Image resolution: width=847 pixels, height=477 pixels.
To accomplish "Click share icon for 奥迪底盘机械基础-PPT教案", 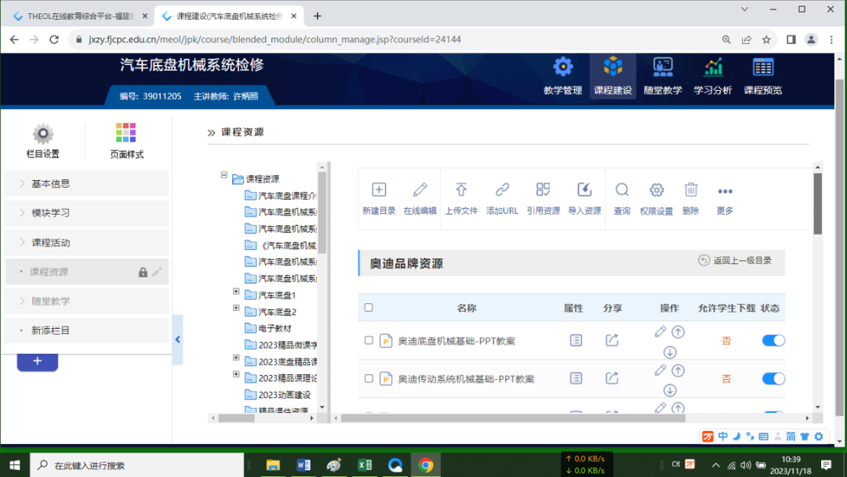I will tap(612, 341).
